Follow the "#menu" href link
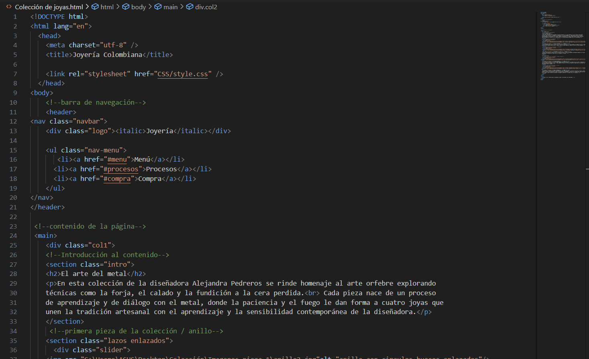Image resolution: width=589 pixels, height=359 pixels. tap(117, 159)
